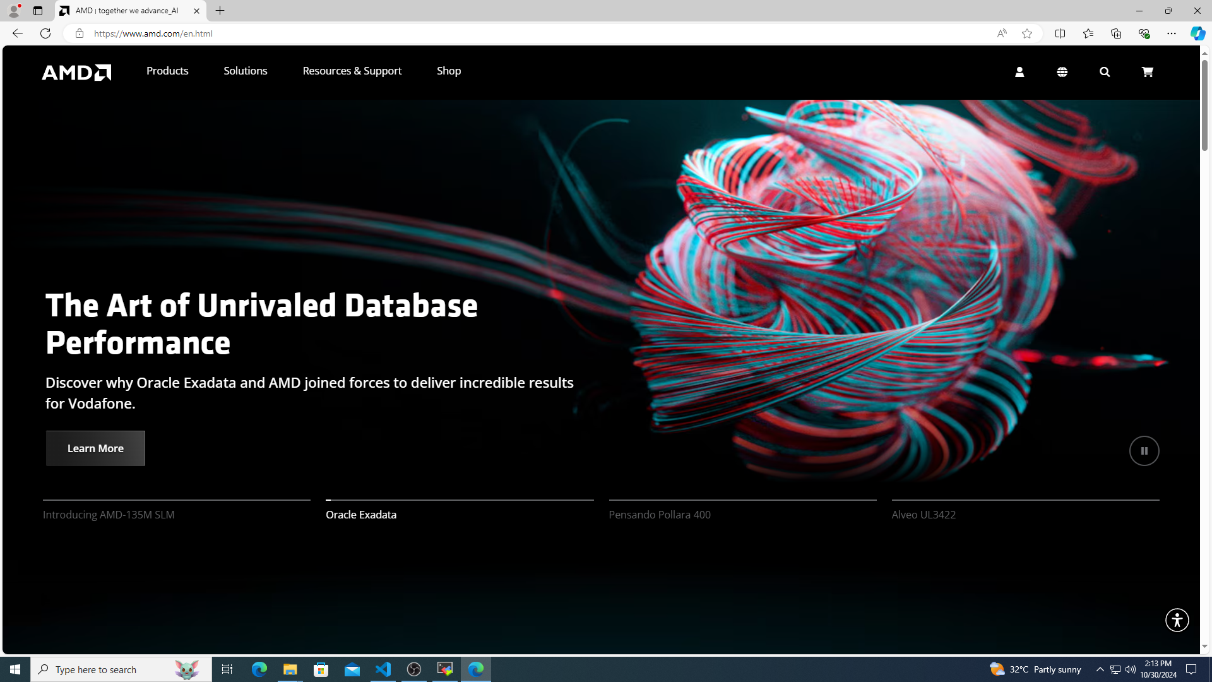Open Visual Studio Code from taskbar

pos(383,669)
